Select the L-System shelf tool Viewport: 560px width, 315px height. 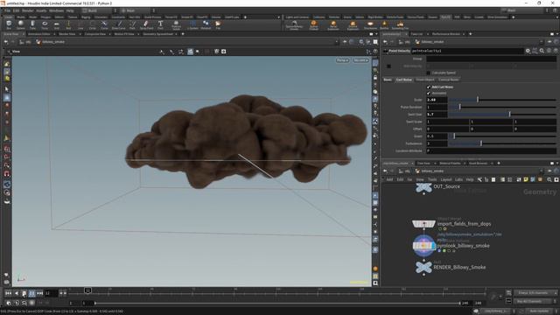tap(192, 24)
